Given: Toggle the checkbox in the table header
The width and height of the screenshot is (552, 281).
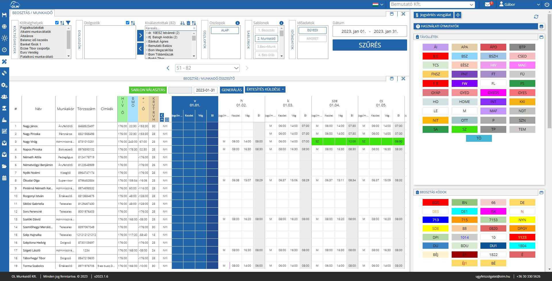Looking at the screenshot, I should 167,120.
